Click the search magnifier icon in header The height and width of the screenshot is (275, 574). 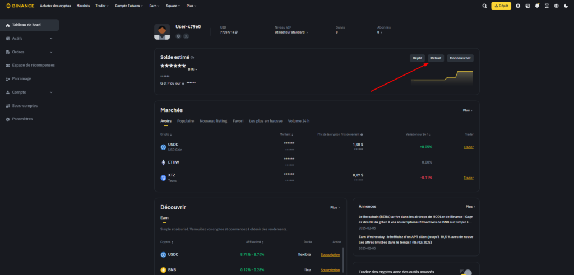[484, 6]
